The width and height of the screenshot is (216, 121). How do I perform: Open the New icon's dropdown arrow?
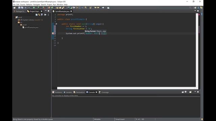[17, 8]
